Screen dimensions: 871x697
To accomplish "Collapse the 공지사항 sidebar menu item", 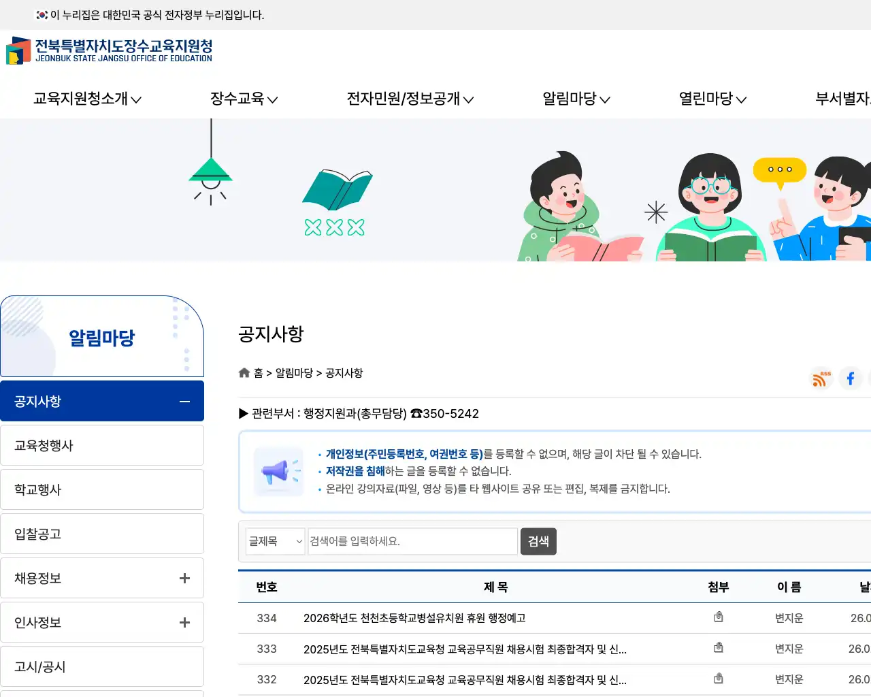I will pyautogui.click(x=184, y=401).
